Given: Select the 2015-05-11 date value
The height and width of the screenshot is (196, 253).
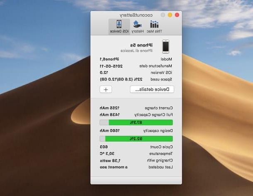Looking at the screenshot, I should (111, 66).
